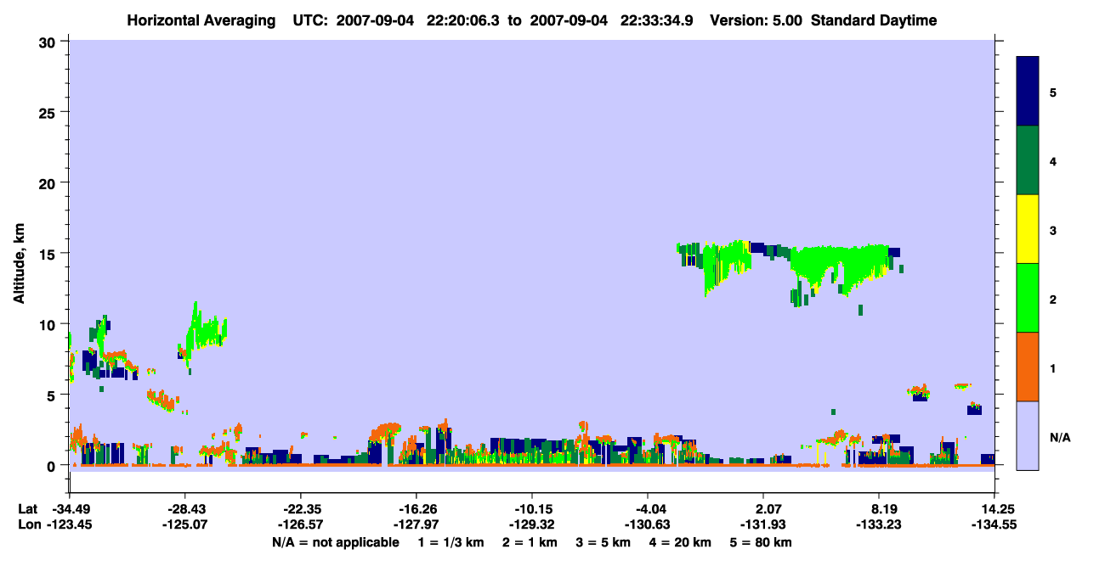Click the yellow colorbar segment labeled 3

coord(1028,229)
